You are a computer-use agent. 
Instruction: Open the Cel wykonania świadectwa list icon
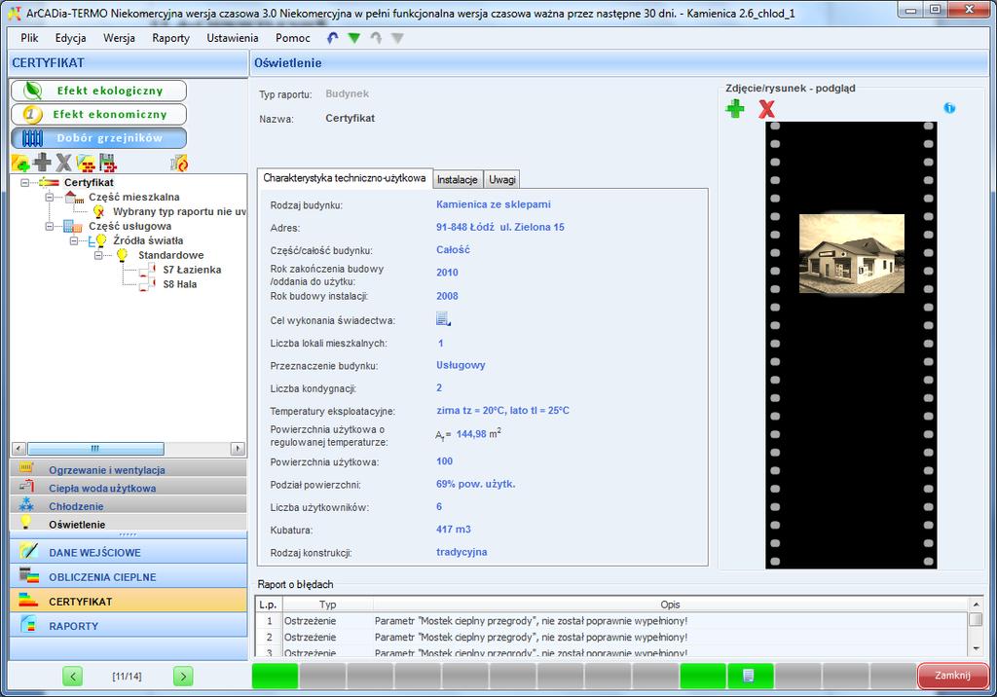pos(443,318)
